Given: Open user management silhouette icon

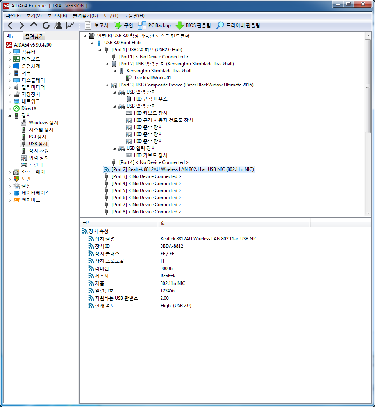Looking at the screenshot, I should pos(58,25).
